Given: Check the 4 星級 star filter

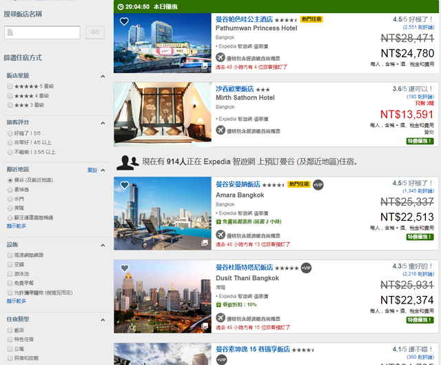Looking at the screenshot, I should (x=10, y=96).
